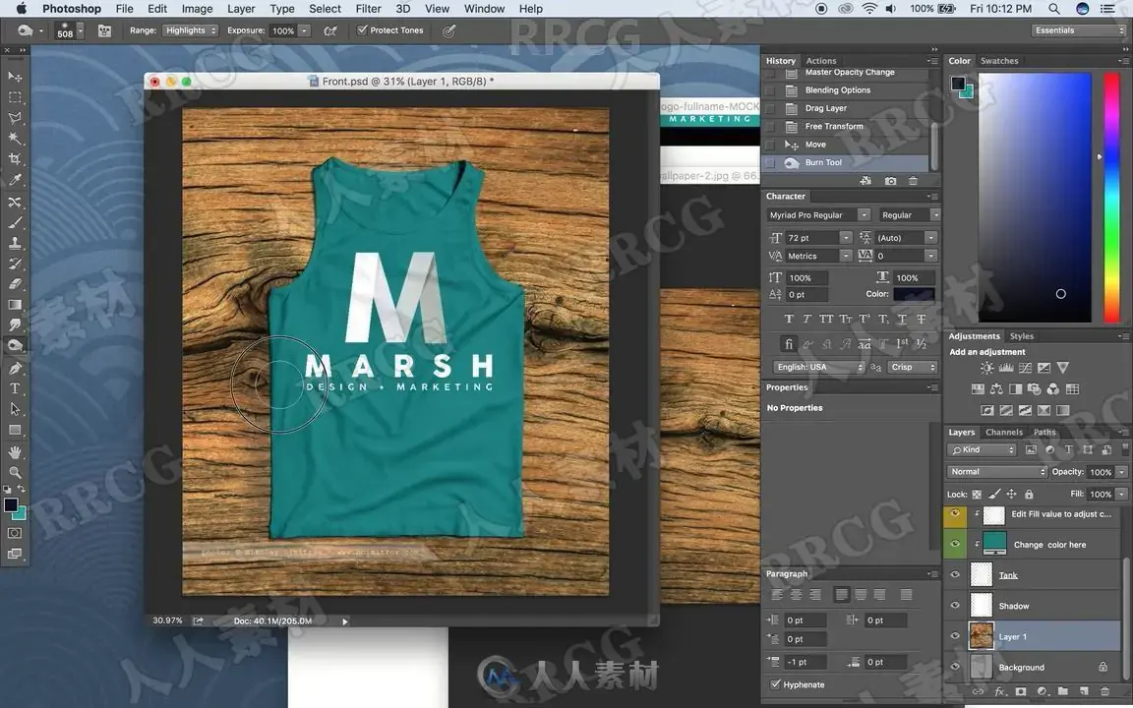The image size is (1133, 708).
Task: Switch to the Swatches tab
Action: (998, 61)
